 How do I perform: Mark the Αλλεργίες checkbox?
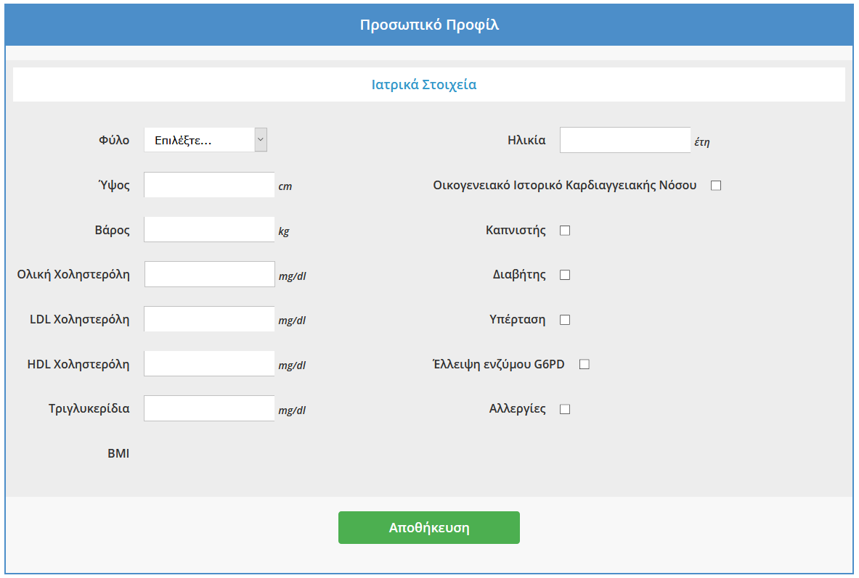click(565, 409)
